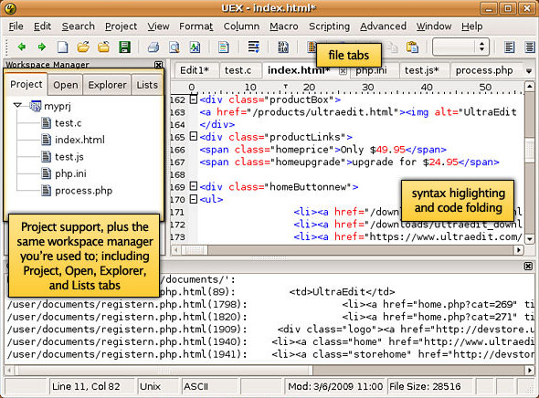Toggle hex mode 1010 icon
The height and width of the screenshot is (398, 539).
pyautogui.click(x=283, y=47)
